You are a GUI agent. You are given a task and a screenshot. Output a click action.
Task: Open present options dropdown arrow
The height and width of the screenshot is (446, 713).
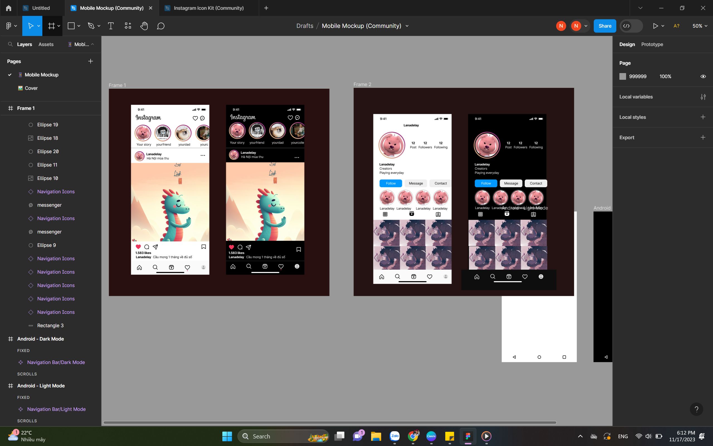[x=663, y=26]
